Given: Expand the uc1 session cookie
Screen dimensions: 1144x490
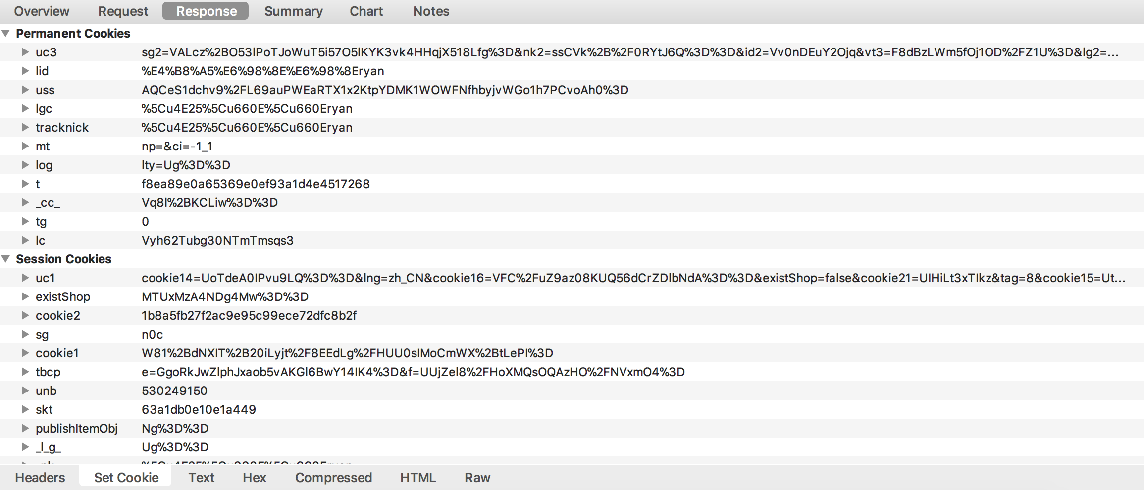Looking at the screenshot, I should click(25, 278).
